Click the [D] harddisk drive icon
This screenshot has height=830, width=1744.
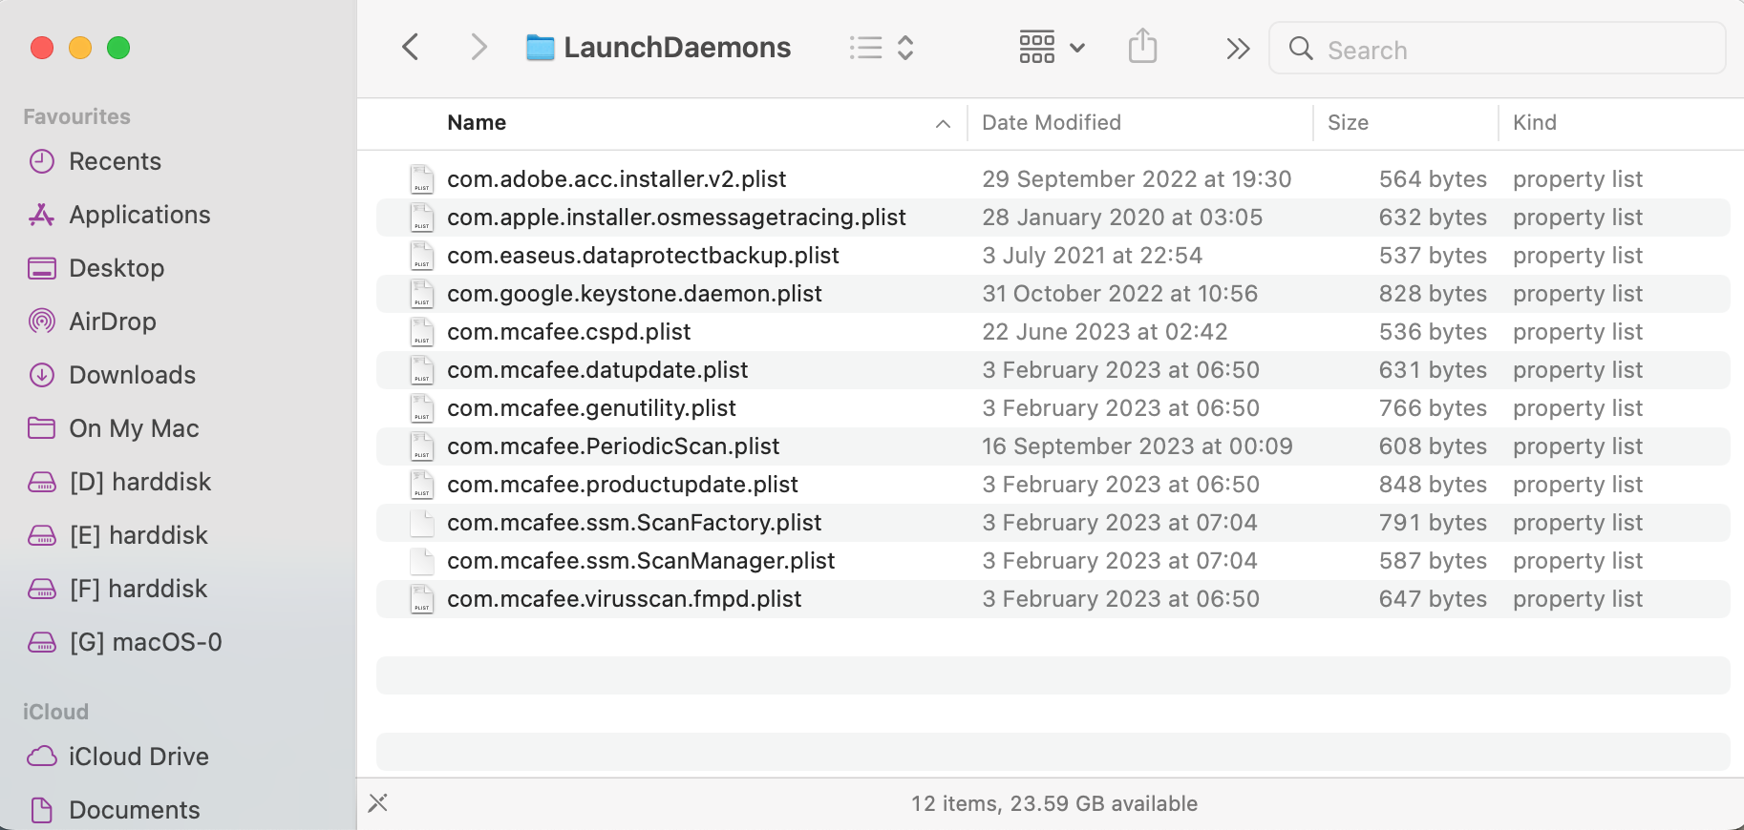(42, 483)
